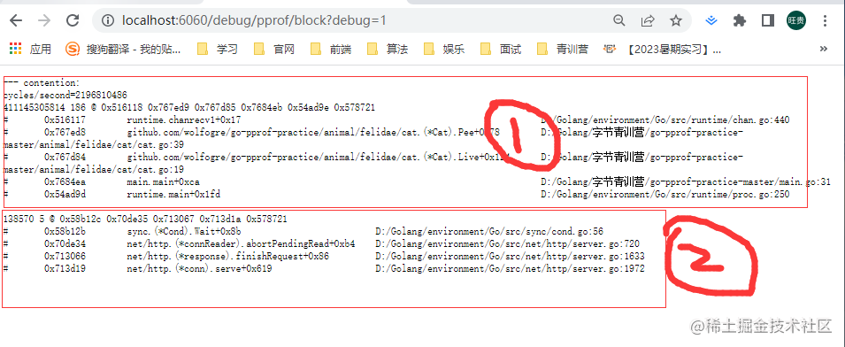Click the server.go:1633 file path

pos(510,257)
